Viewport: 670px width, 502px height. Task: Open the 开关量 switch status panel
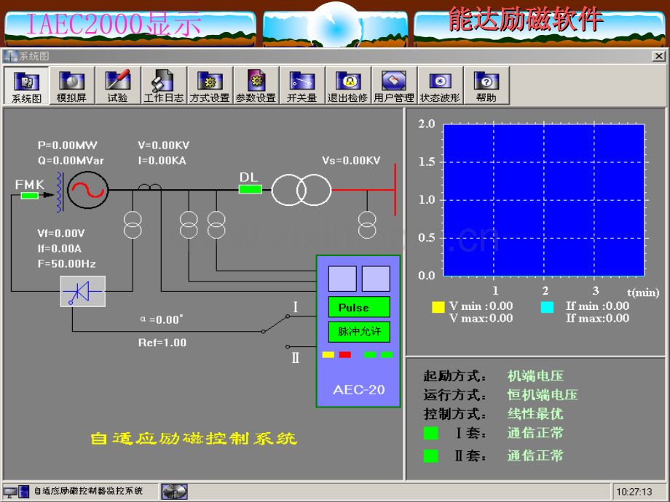click(302, 86)
